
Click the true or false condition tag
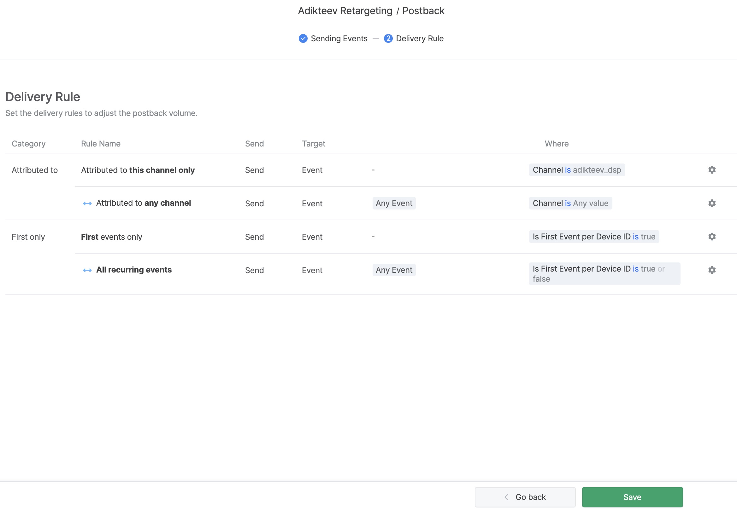[604, 273]
